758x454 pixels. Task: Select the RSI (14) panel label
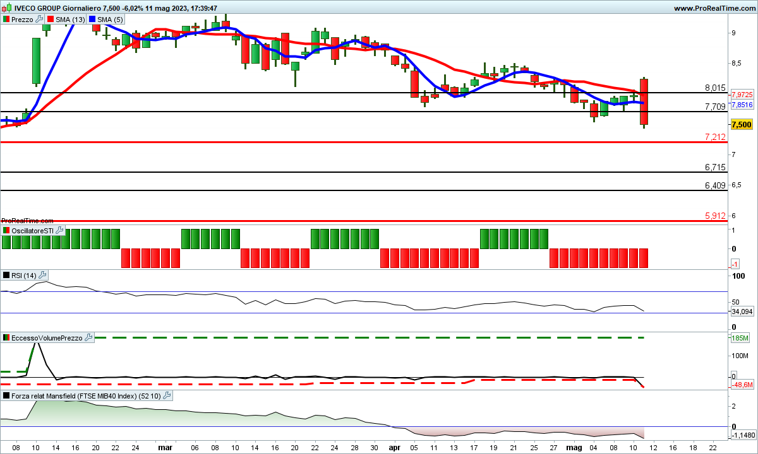(x=24, y=275)
